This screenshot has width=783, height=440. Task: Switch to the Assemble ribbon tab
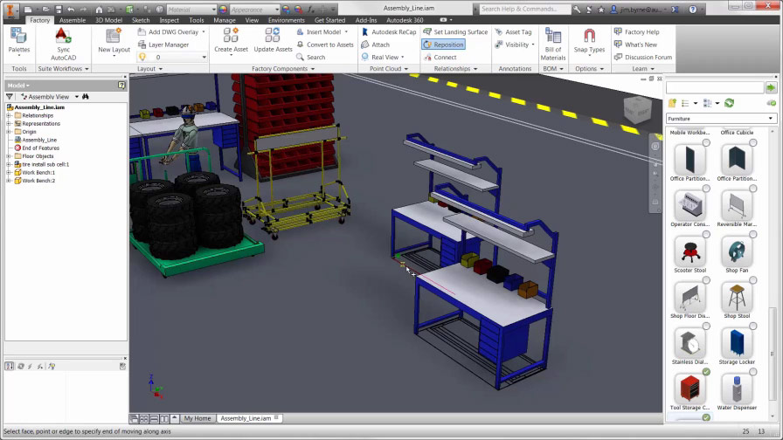click(x=73, y=20)
